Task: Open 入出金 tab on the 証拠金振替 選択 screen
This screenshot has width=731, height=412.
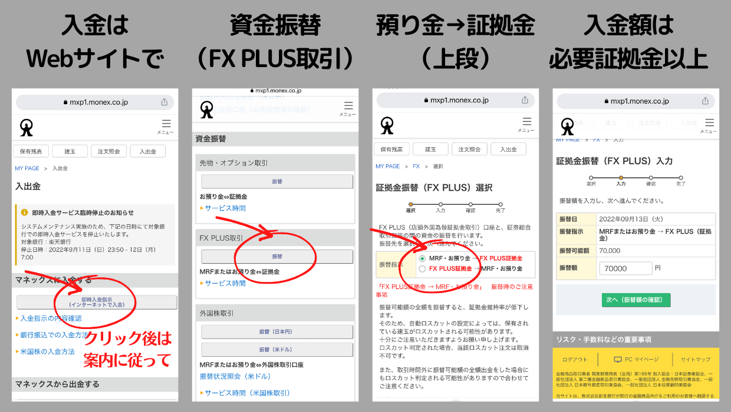Action: click(x=508, y=149)
